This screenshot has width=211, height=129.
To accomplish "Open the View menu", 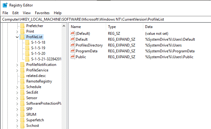I will tap(27, 13).
